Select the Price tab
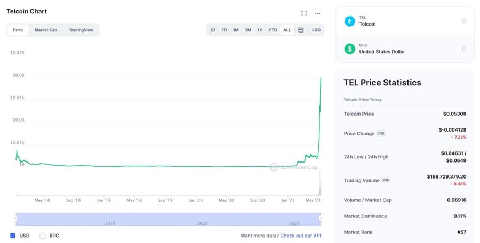The image size is (480, 243). coord(18,30)
